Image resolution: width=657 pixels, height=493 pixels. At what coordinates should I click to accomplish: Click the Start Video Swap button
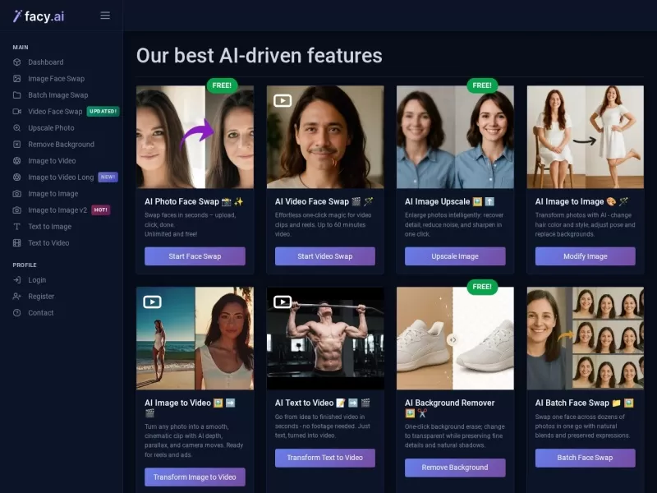(325, 256)
